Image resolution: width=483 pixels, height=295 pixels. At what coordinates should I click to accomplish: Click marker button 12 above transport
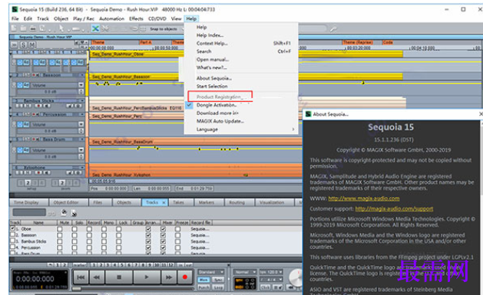tap(171, 264)
